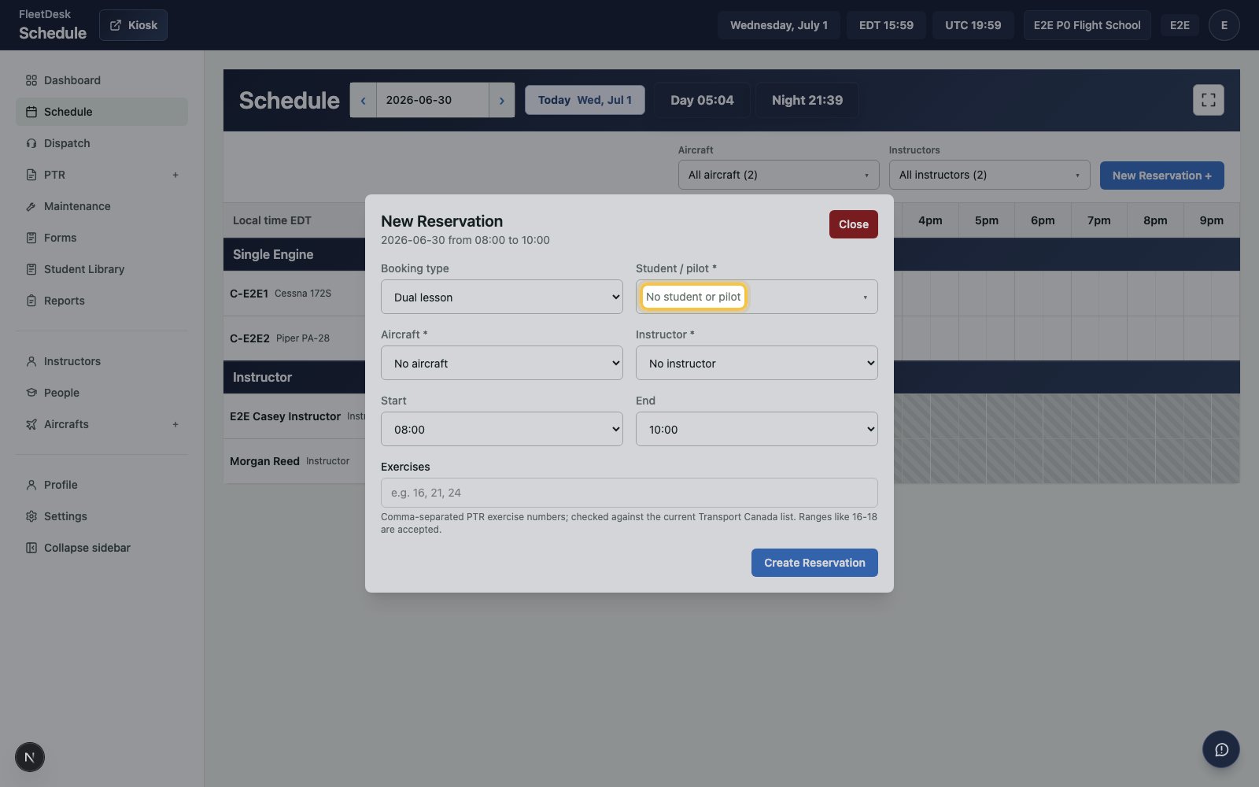Click the People graduation cap icon
This screenshot has width=1259, height=787.
(31, 393)
